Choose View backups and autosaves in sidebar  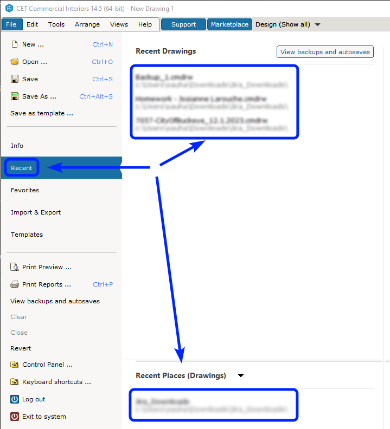pyautogui.click(x=55, y=301)
